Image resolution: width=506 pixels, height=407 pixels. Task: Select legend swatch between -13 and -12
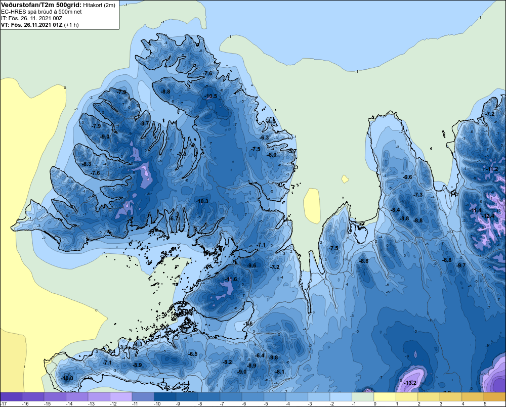(x=99, y=397)
